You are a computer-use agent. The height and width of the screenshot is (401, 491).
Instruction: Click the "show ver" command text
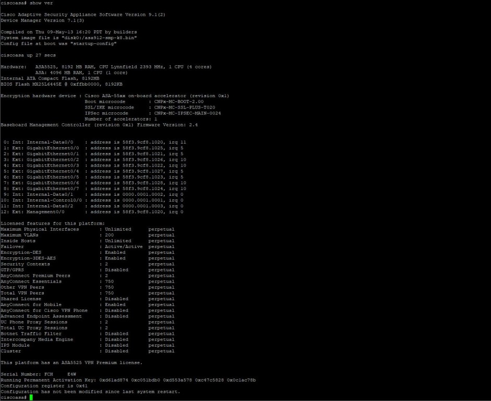(41, 3)
